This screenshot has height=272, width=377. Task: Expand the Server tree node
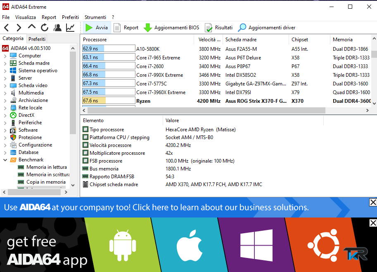pyautogui.click(x=5, y=78)
